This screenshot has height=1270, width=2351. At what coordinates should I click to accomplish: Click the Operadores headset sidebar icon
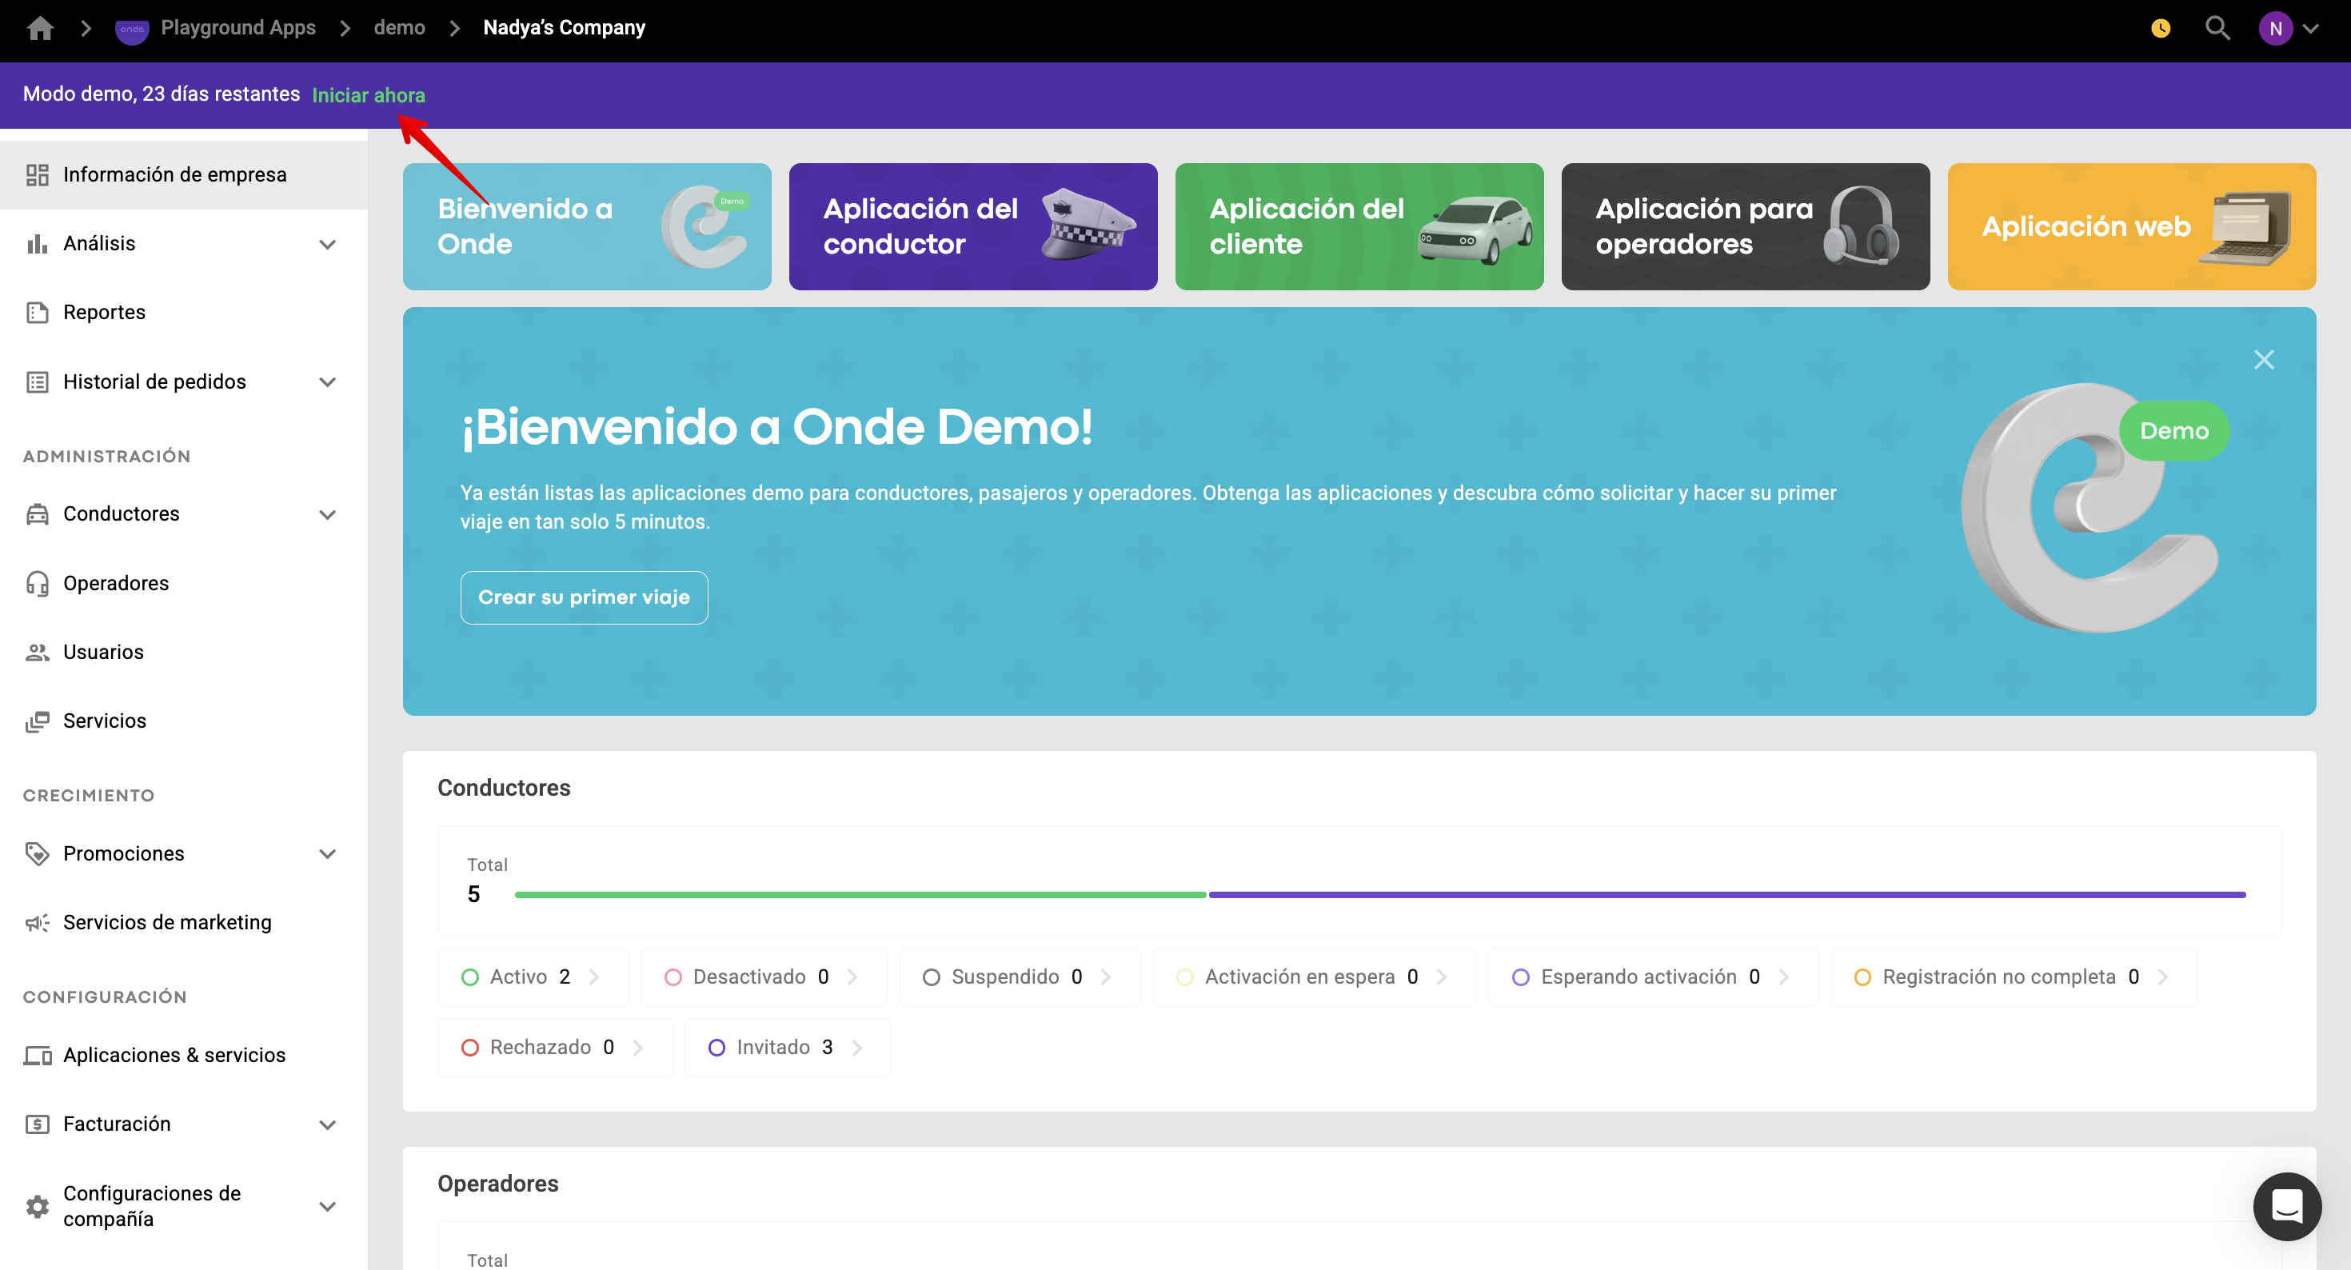point(38,583)
